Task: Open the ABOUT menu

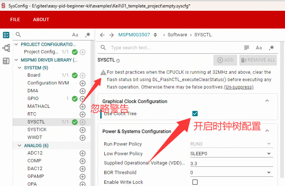Action: (x=41, y=20)
